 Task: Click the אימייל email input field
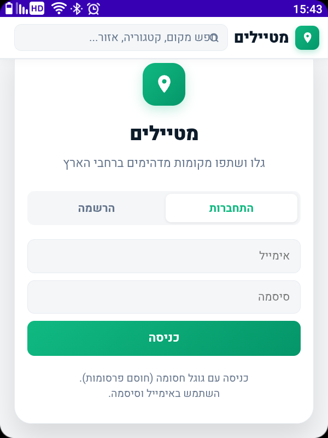point(164,256)
